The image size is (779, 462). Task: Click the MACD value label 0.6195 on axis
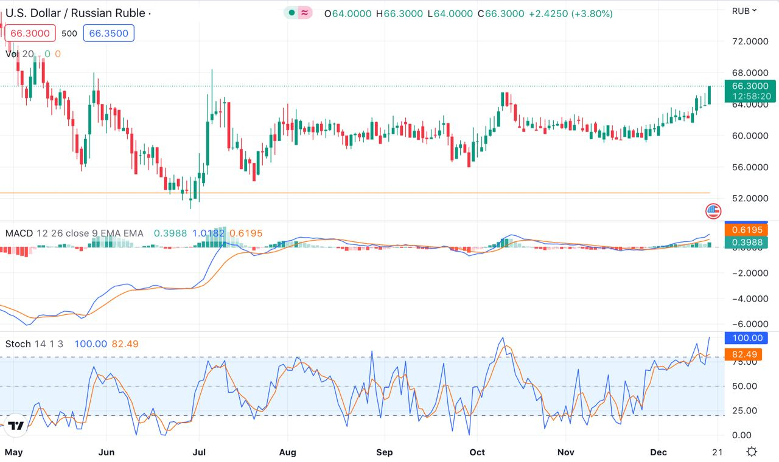pos(747,230)
